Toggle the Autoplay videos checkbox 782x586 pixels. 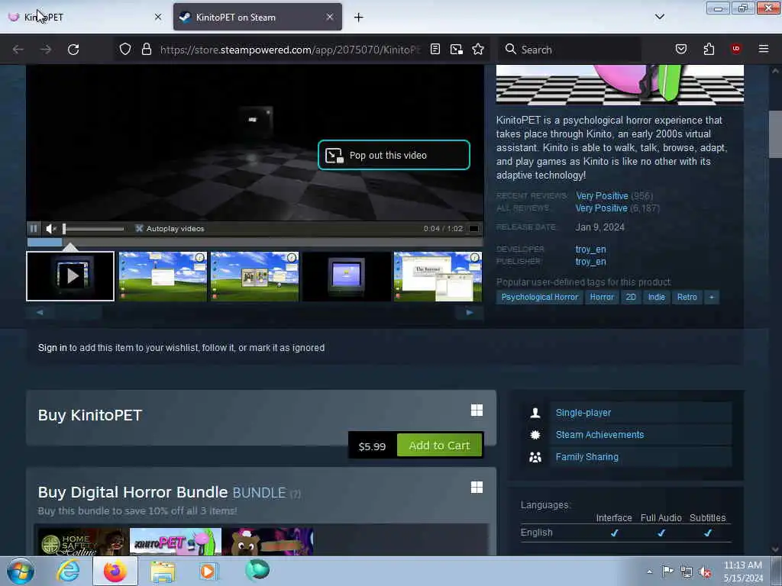click(x=139, y=228)
